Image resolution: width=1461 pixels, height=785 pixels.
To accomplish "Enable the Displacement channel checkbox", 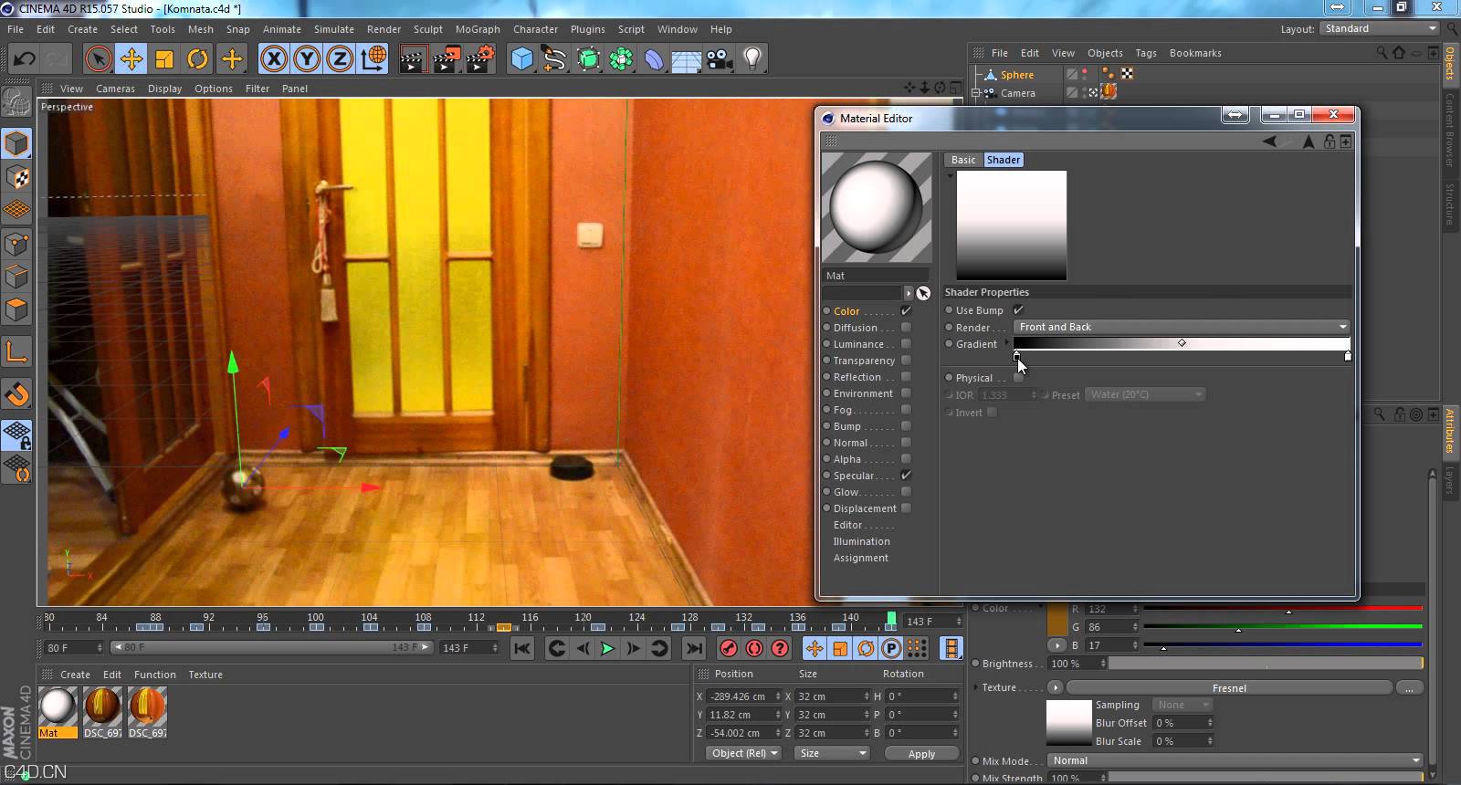I will coord(906,508).
